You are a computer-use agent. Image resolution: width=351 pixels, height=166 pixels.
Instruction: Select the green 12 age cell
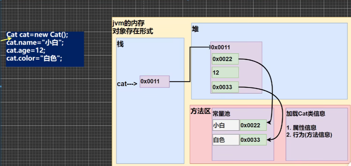(x=225, y=73)
